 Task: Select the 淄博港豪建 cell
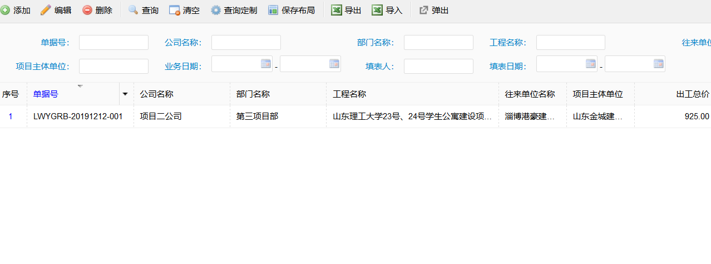pyautogui.click(x=532, y=116)
